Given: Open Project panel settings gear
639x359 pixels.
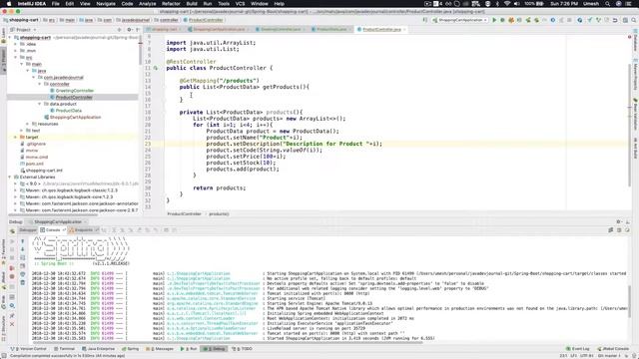Looking at the screenshot, I should [129, 30].
